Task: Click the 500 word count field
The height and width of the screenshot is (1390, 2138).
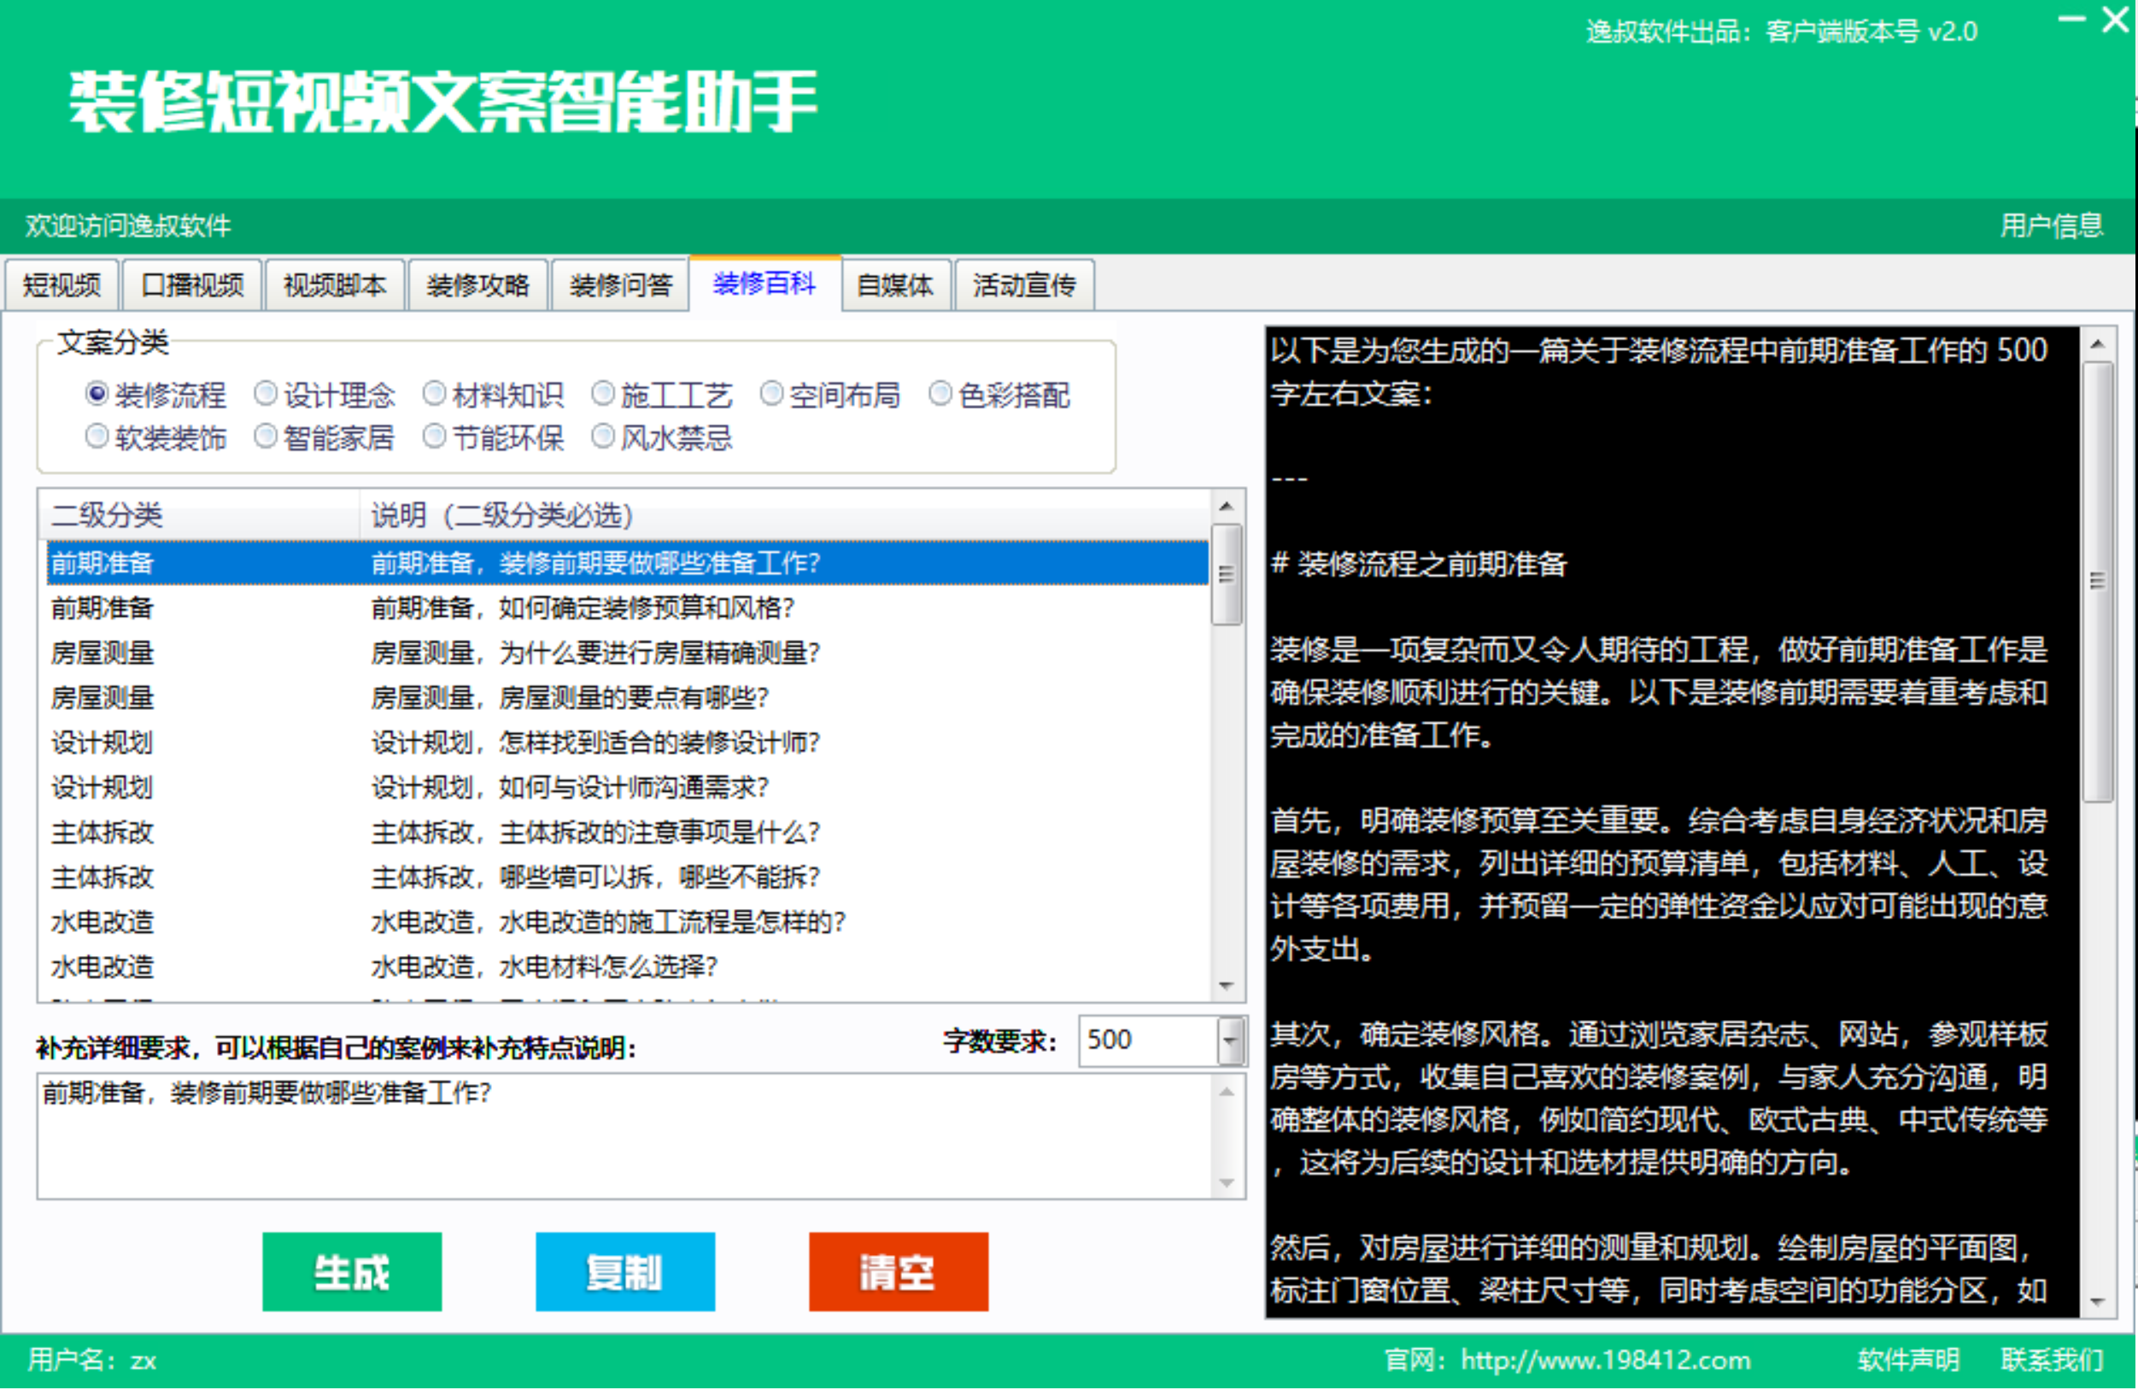Action: [1148, 1042]
